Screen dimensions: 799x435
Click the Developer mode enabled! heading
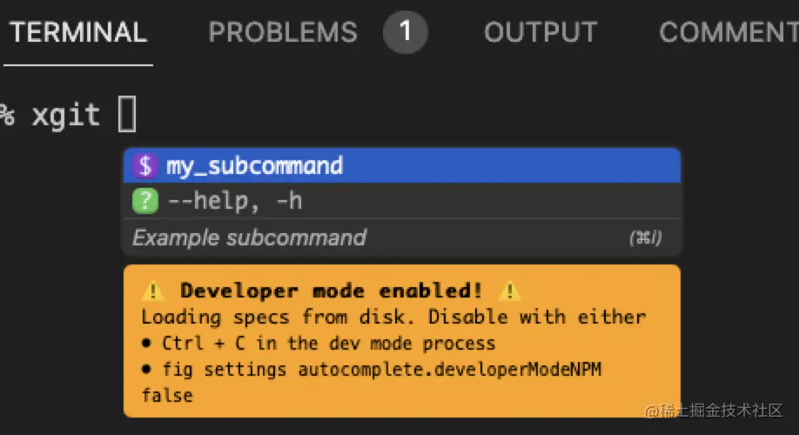332,291
